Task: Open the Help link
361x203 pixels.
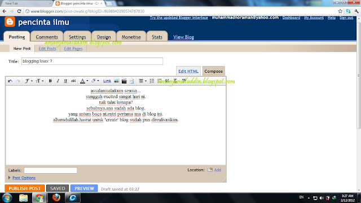Action: [x=332, y=17]
